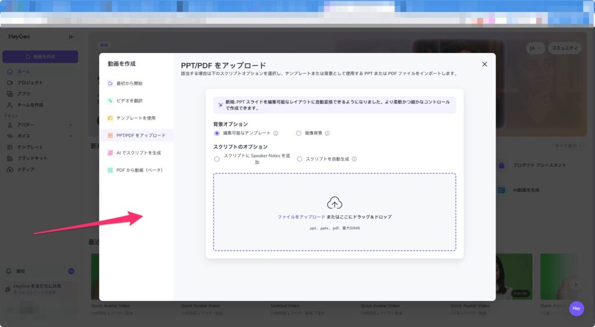
Task: Click the notification count badge
Action: (71, 271)
